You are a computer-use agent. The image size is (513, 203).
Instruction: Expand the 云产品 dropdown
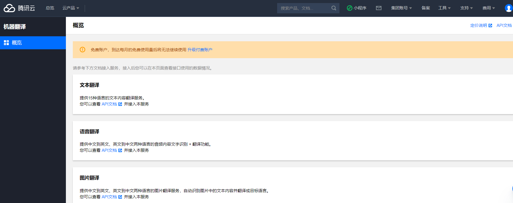[x=71, y=8]
